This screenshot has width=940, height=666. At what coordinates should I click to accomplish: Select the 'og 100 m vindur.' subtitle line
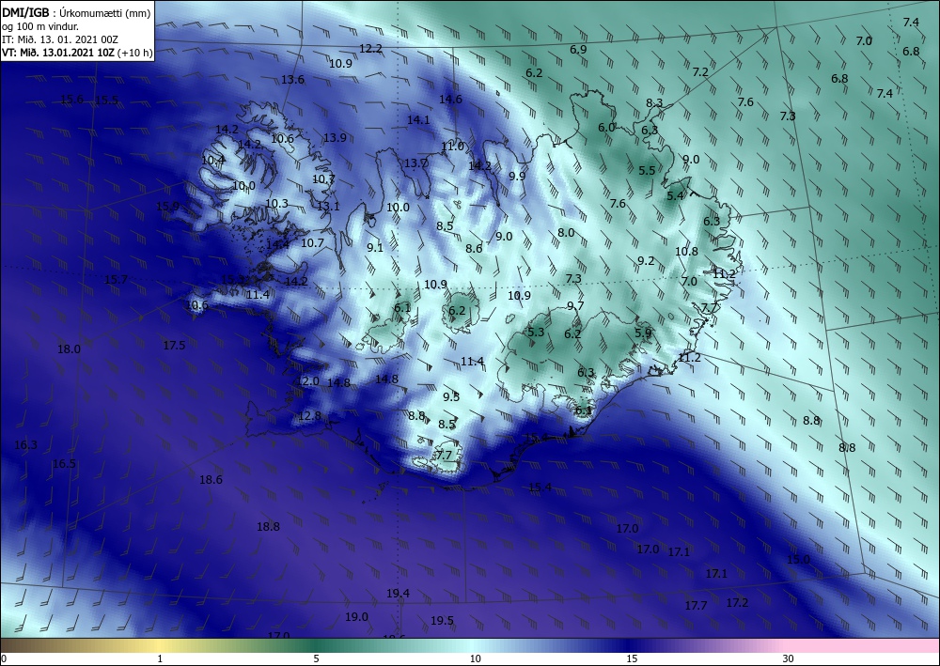(x=40, y=26)
